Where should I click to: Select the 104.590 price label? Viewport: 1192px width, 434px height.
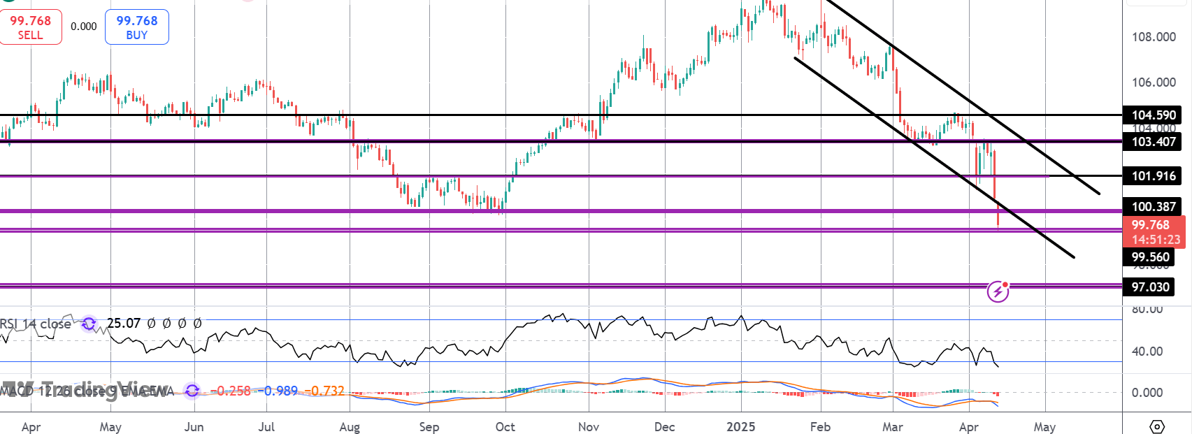click(x=1154, y=115)
